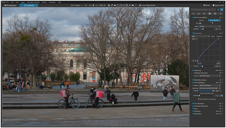The height and width of the screenshot is (128, 226).
Task: Switch to the PhotoLibrary tab
Action: point(10,5)
